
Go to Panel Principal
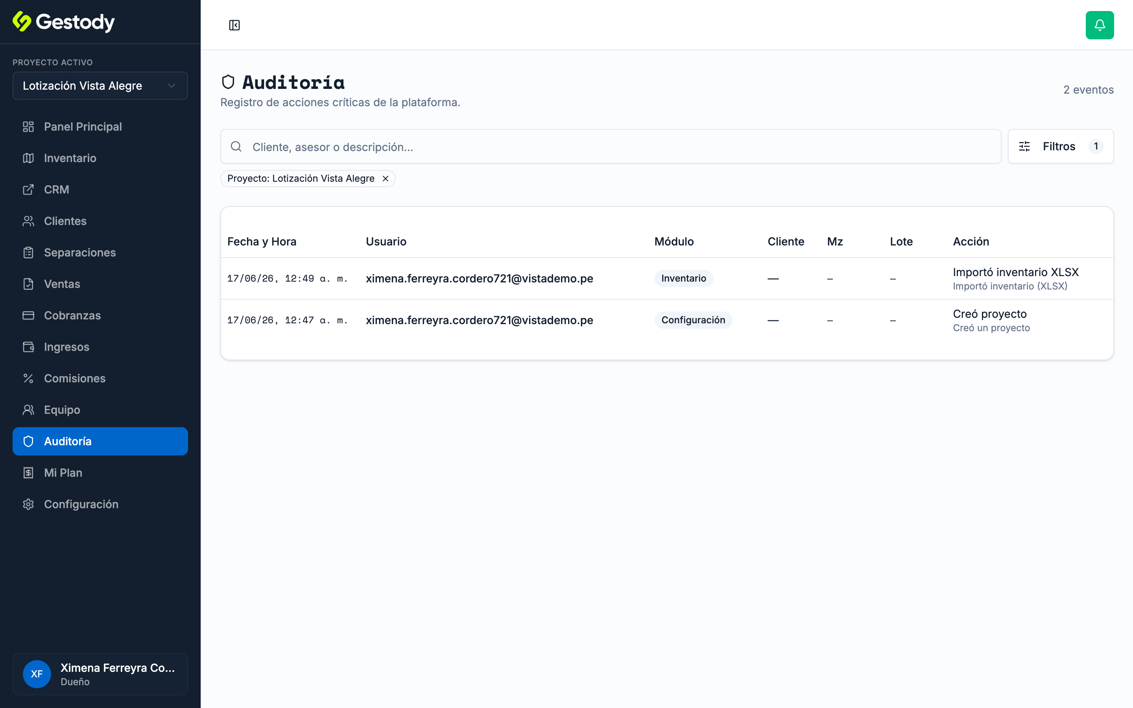click(x=100, y=126)
